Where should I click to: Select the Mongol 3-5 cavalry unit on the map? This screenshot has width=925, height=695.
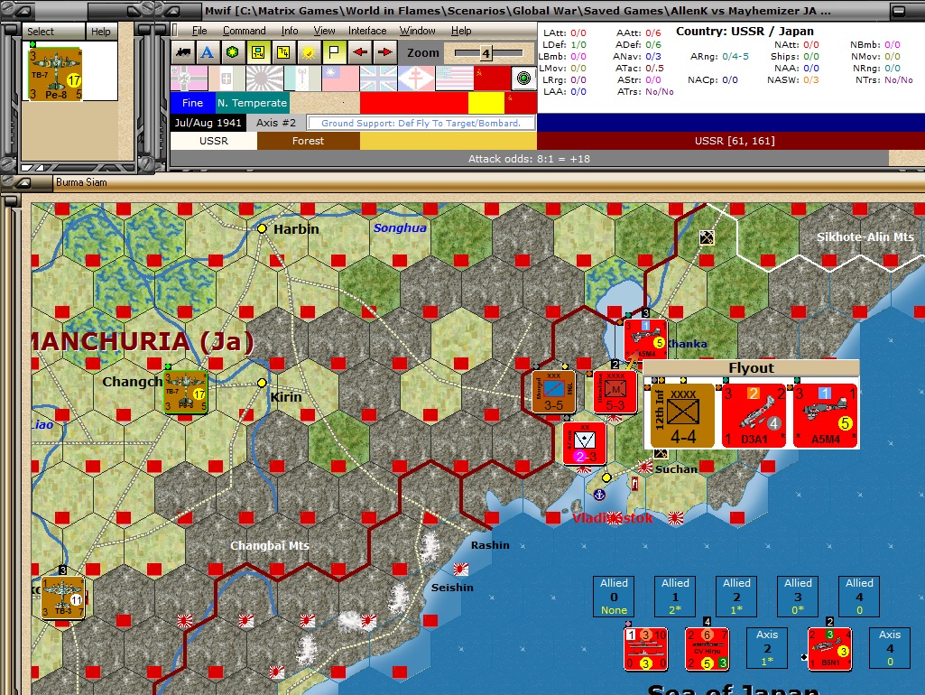(x=553, y=391)
